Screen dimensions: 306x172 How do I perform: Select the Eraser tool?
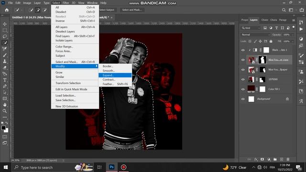click(5, 68)
